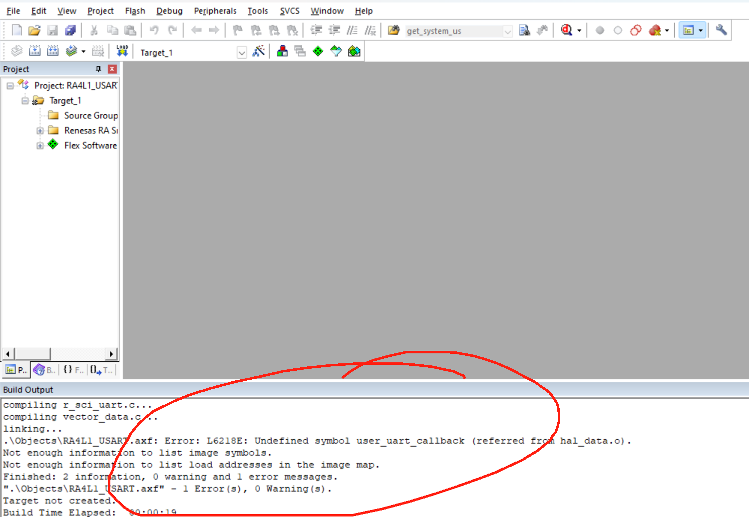
Task: Open Manage Run-Time Environment green diamond icon
Action: (x=318, y=51)
